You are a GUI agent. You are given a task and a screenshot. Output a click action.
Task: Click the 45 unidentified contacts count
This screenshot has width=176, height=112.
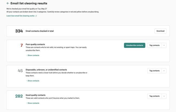(20, 71)
